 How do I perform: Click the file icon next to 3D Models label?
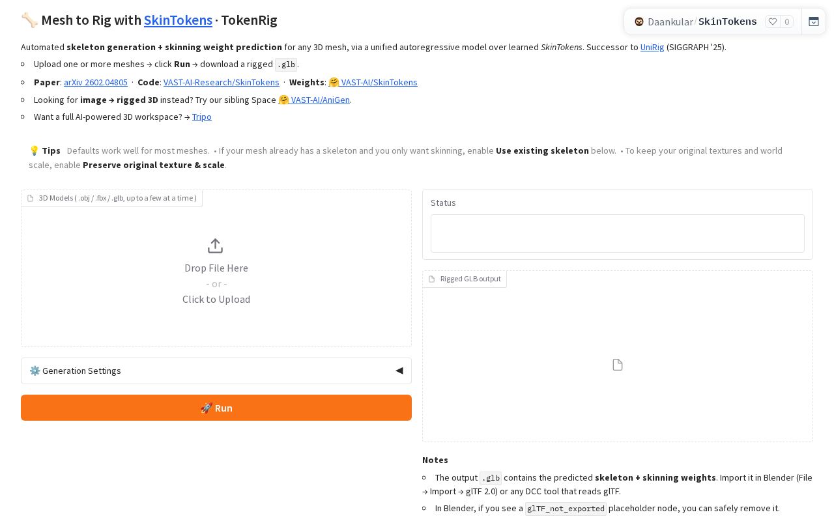coord(30,198)
